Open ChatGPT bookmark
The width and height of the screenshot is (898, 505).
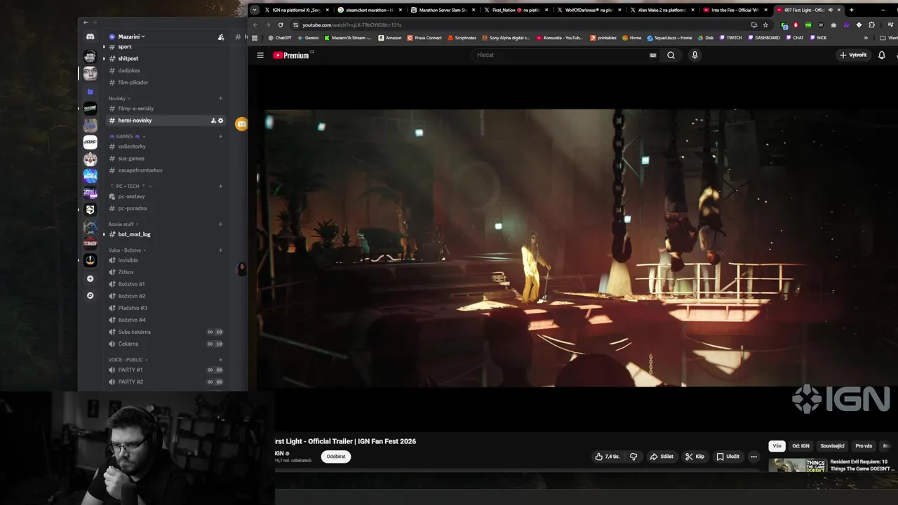click(280, 38)
